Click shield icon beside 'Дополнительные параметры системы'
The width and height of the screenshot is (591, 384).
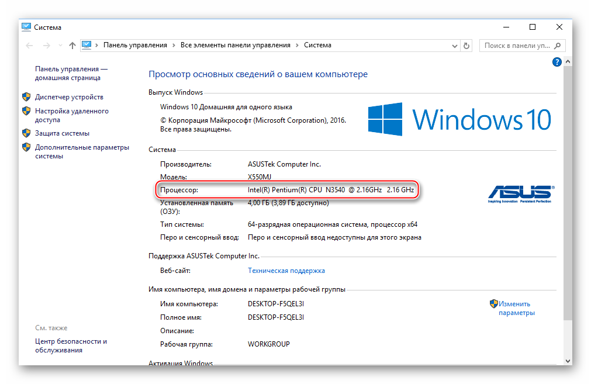(x=26, y=147)
